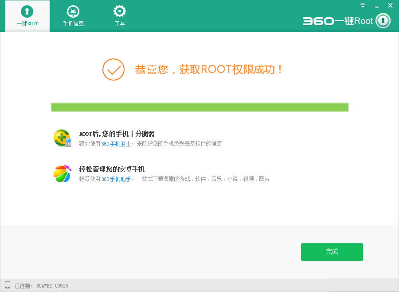The image size is (399, 292).
Task: Open the title bar dropdown menu arrow
Action: coord(363,5)
